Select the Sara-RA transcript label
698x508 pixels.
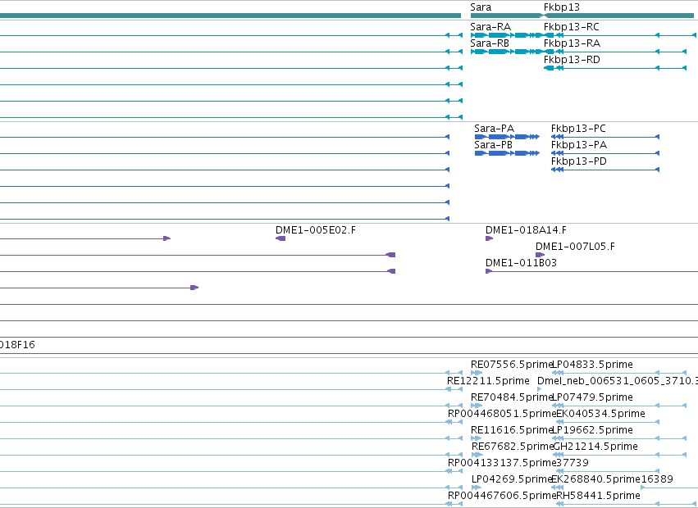[490, 27]
